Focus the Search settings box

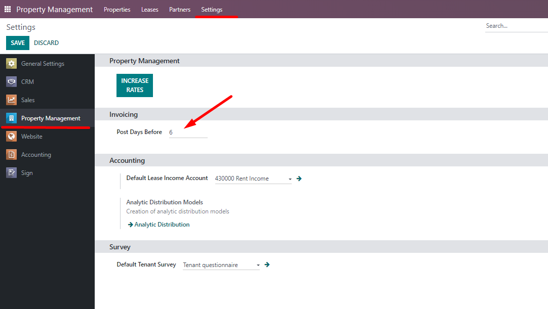[x=516, y=26]
